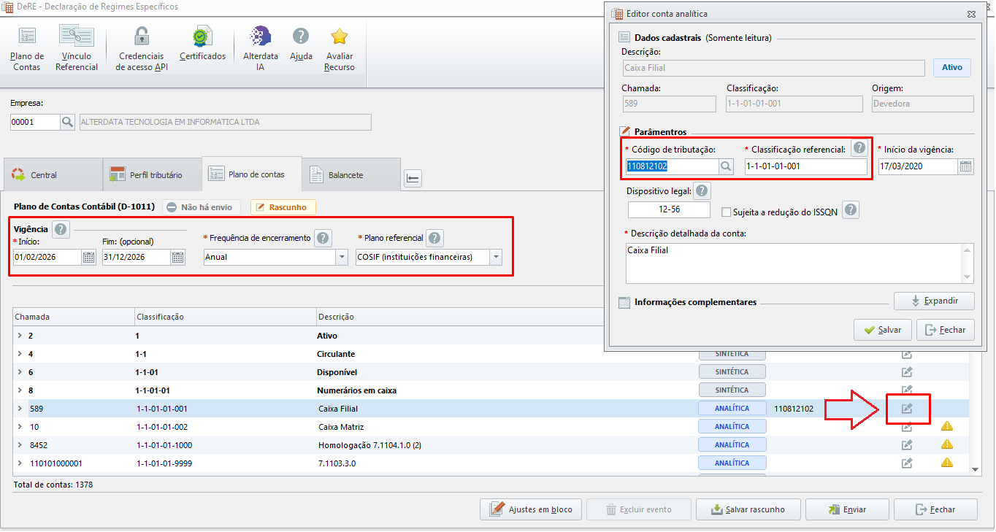Click the Dispositivo legal input field
Viewport: 996px width, 532px height.
click(x=669, y=209)
